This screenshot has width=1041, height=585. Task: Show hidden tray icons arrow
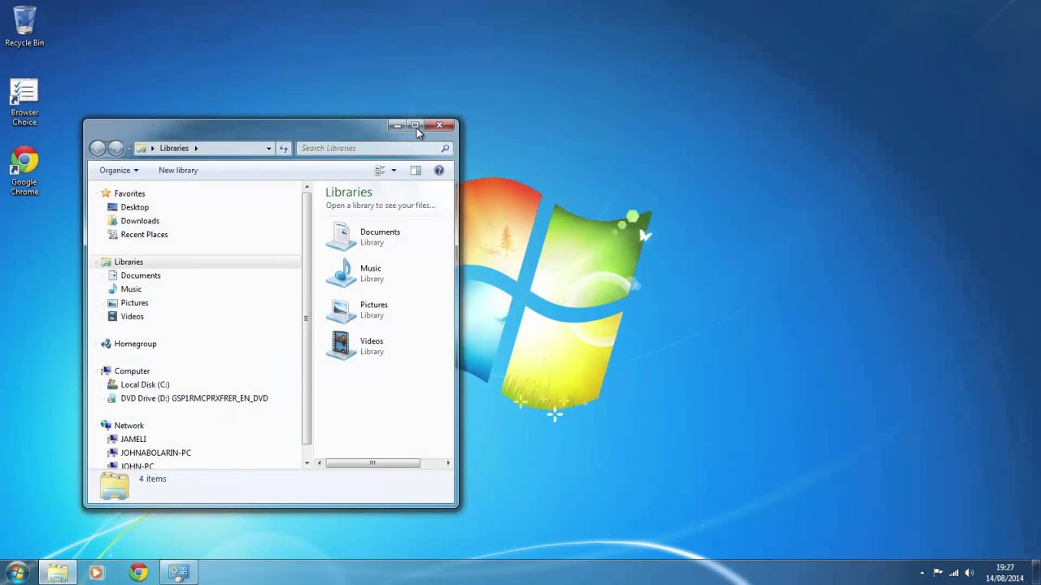[922, 573]
